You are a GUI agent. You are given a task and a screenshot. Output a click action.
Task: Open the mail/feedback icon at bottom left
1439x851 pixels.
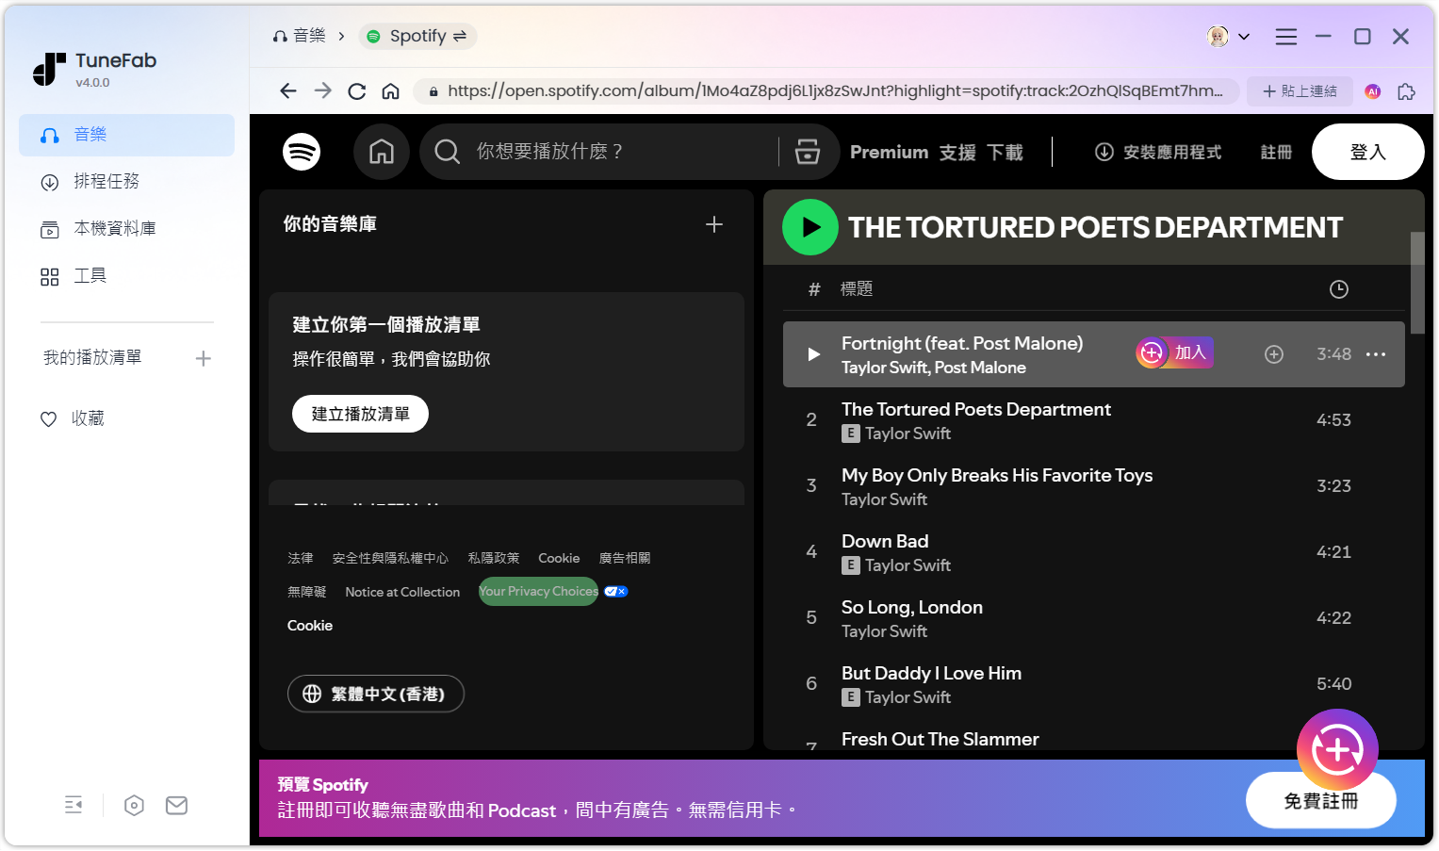[x=176, y=805]
